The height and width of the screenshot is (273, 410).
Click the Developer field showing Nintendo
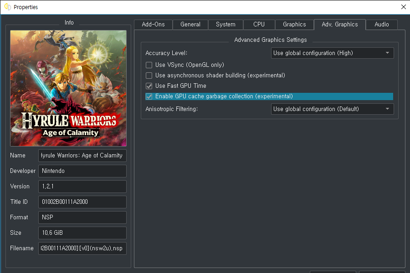pyautogui.click(x=82, y=171)
